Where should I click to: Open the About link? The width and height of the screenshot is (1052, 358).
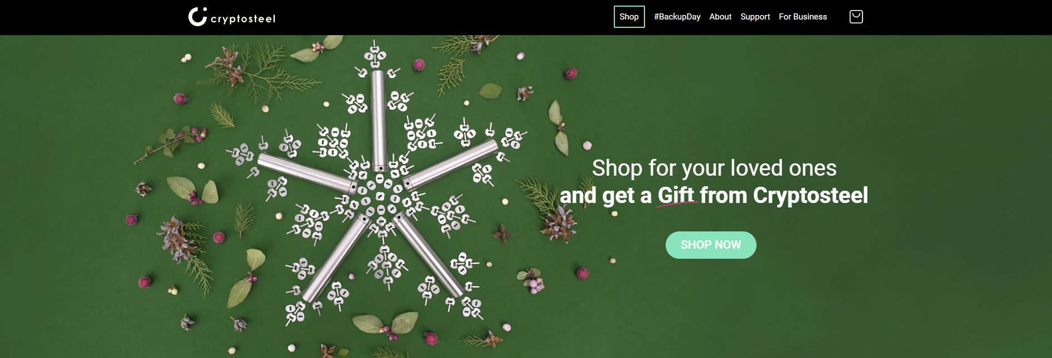(720, 17)
